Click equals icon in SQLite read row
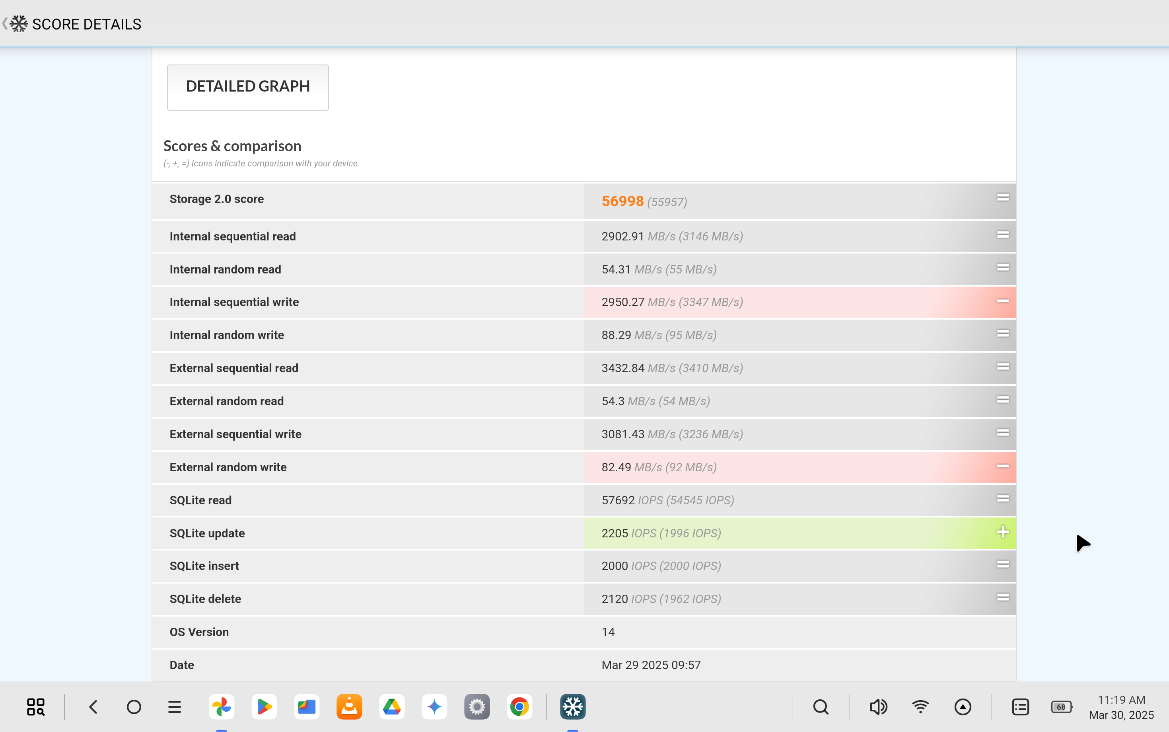The image size is (1169, 732). (x=1003, y=499)
